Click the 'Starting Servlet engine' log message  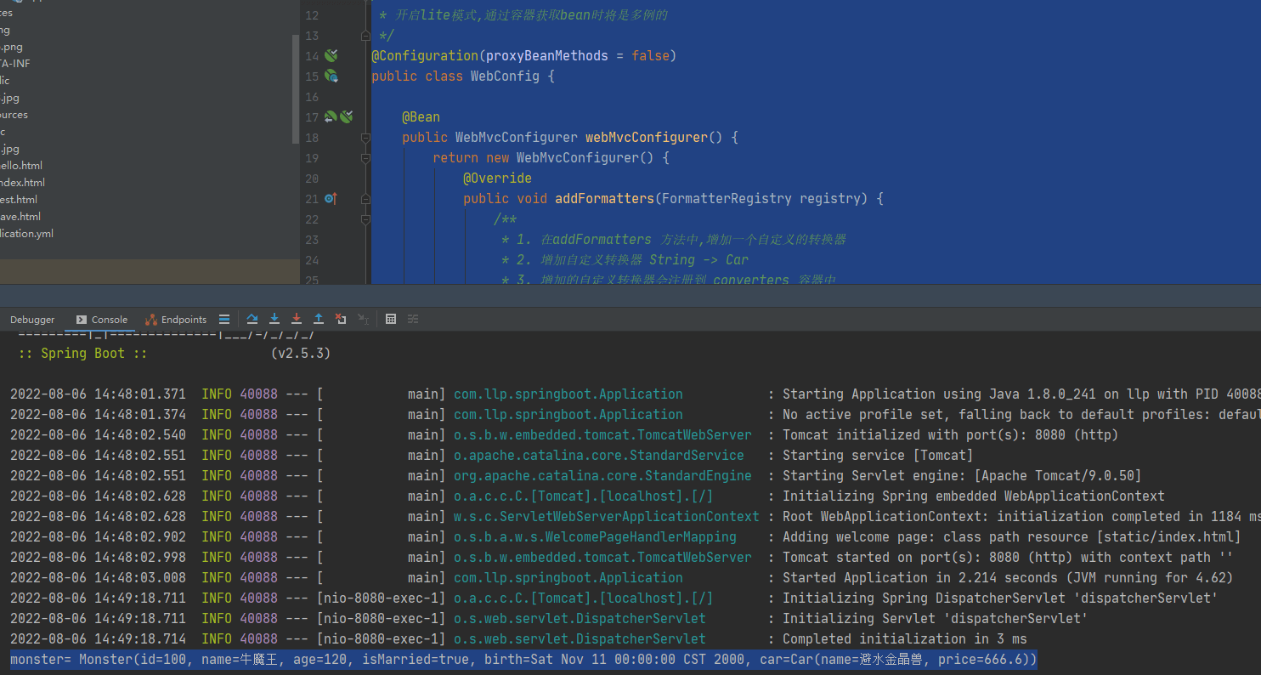(962, 476)
